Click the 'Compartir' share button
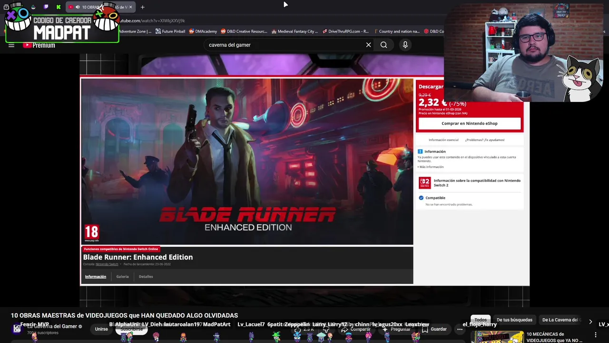This screenshot has height=343, width=609. [355, 329]
